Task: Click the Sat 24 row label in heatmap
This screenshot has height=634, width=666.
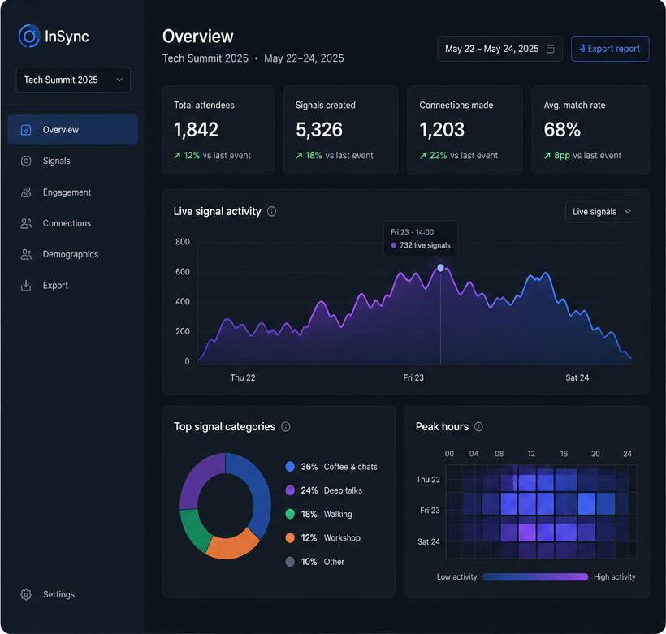Action: (x=429, y=541)
